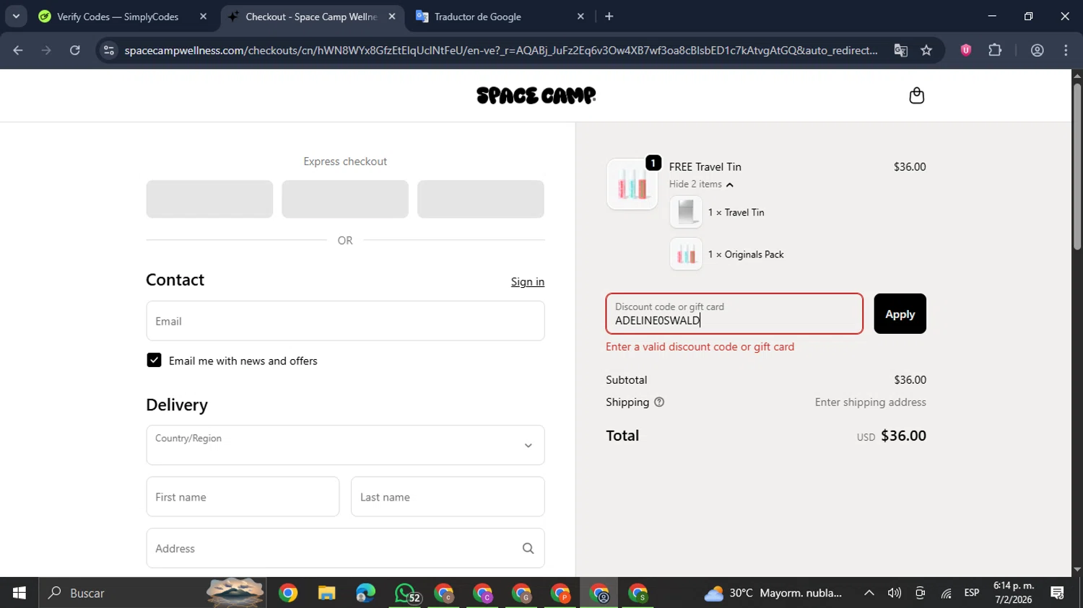Open the Windows Start menu
Screen dimensions: 1083x608
coord(19,593)
